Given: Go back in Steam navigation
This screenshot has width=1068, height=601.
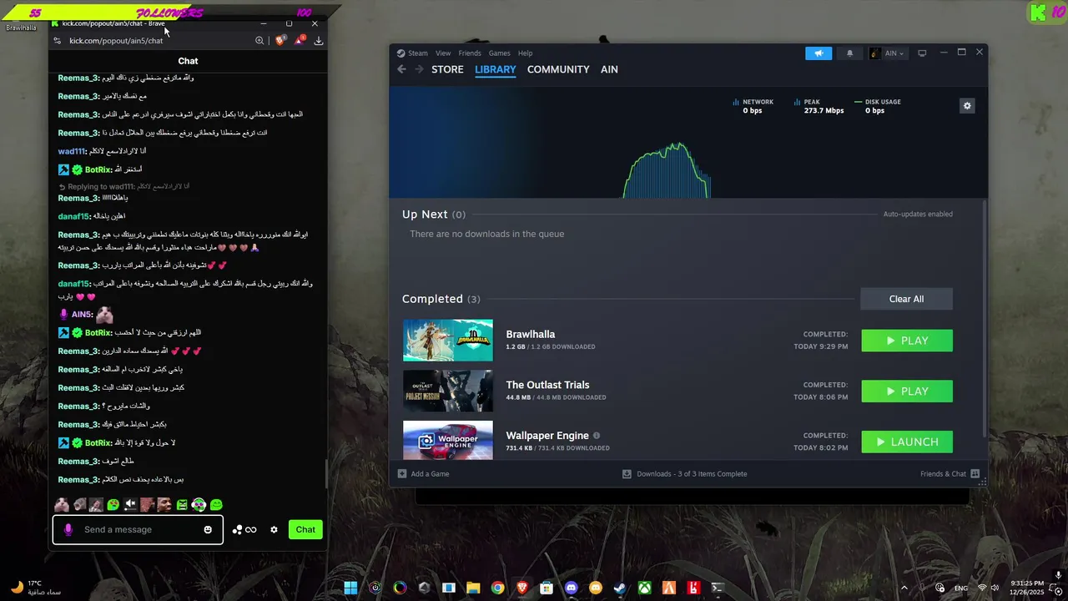Looking at the screenshot, I should [401, 69].
